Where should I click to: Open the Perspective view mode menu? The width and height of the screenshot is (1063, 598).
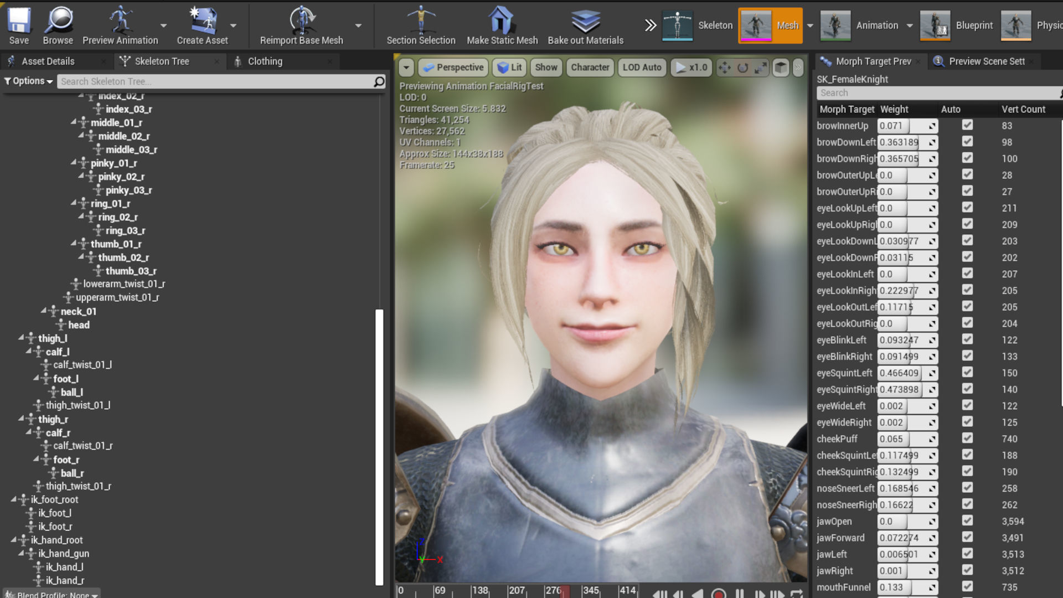click(x=453, y=68)
